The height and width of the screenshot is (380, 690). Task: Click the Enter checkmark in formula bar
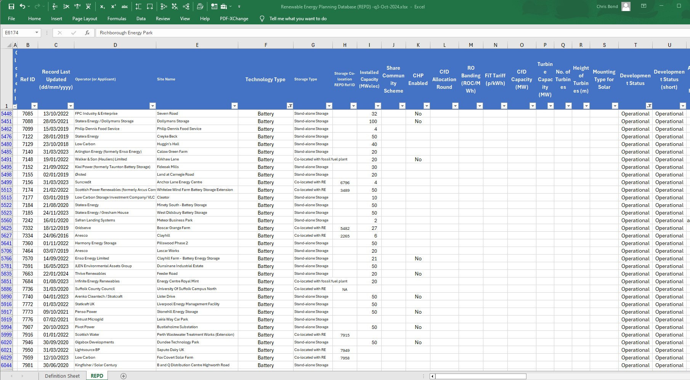[74, 33]
